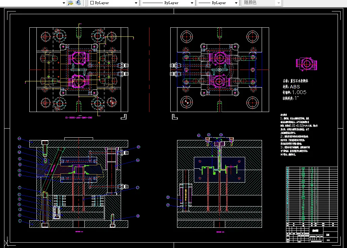
Task: Open the ByLayer color control dropdown
Action: (114, 3)
